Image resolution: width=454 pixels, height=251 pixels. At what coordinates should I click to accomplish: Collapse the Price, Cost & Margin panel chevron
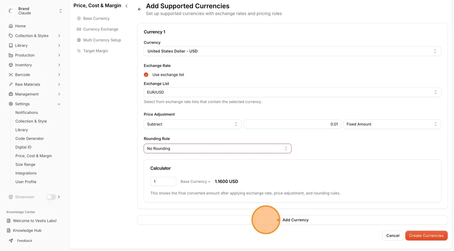click(x=126, y=6)
